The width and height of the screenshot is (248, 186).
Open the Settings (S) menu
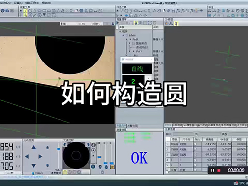(18, 3)
